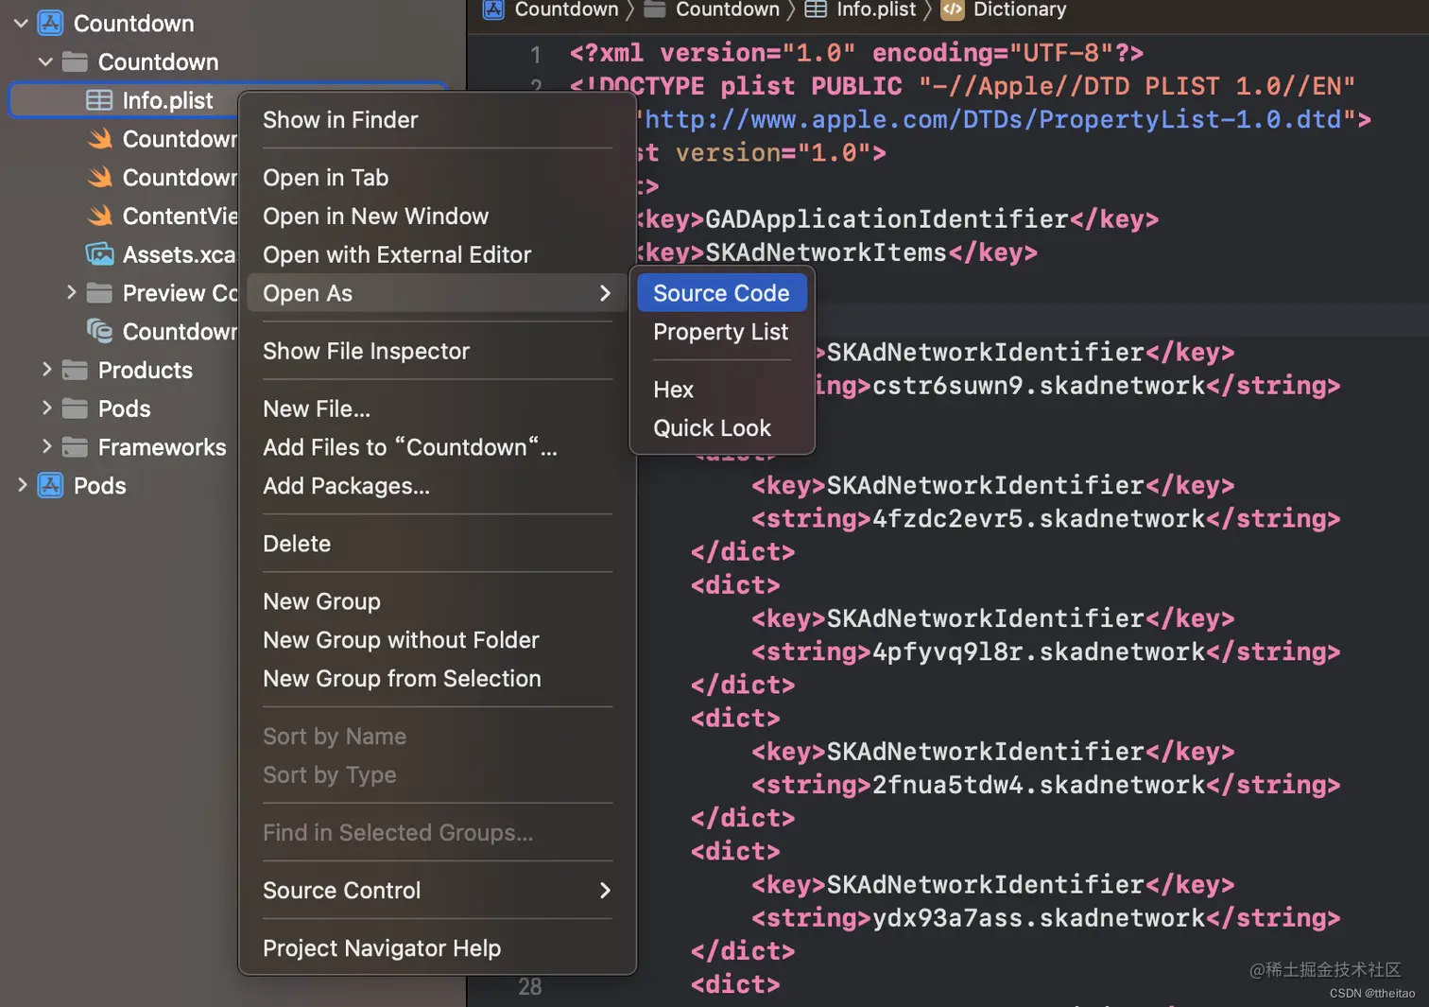Click the Countdown project icon in navigator root
This screenshot has width=1429, height=1007.
tap(50, 24)
